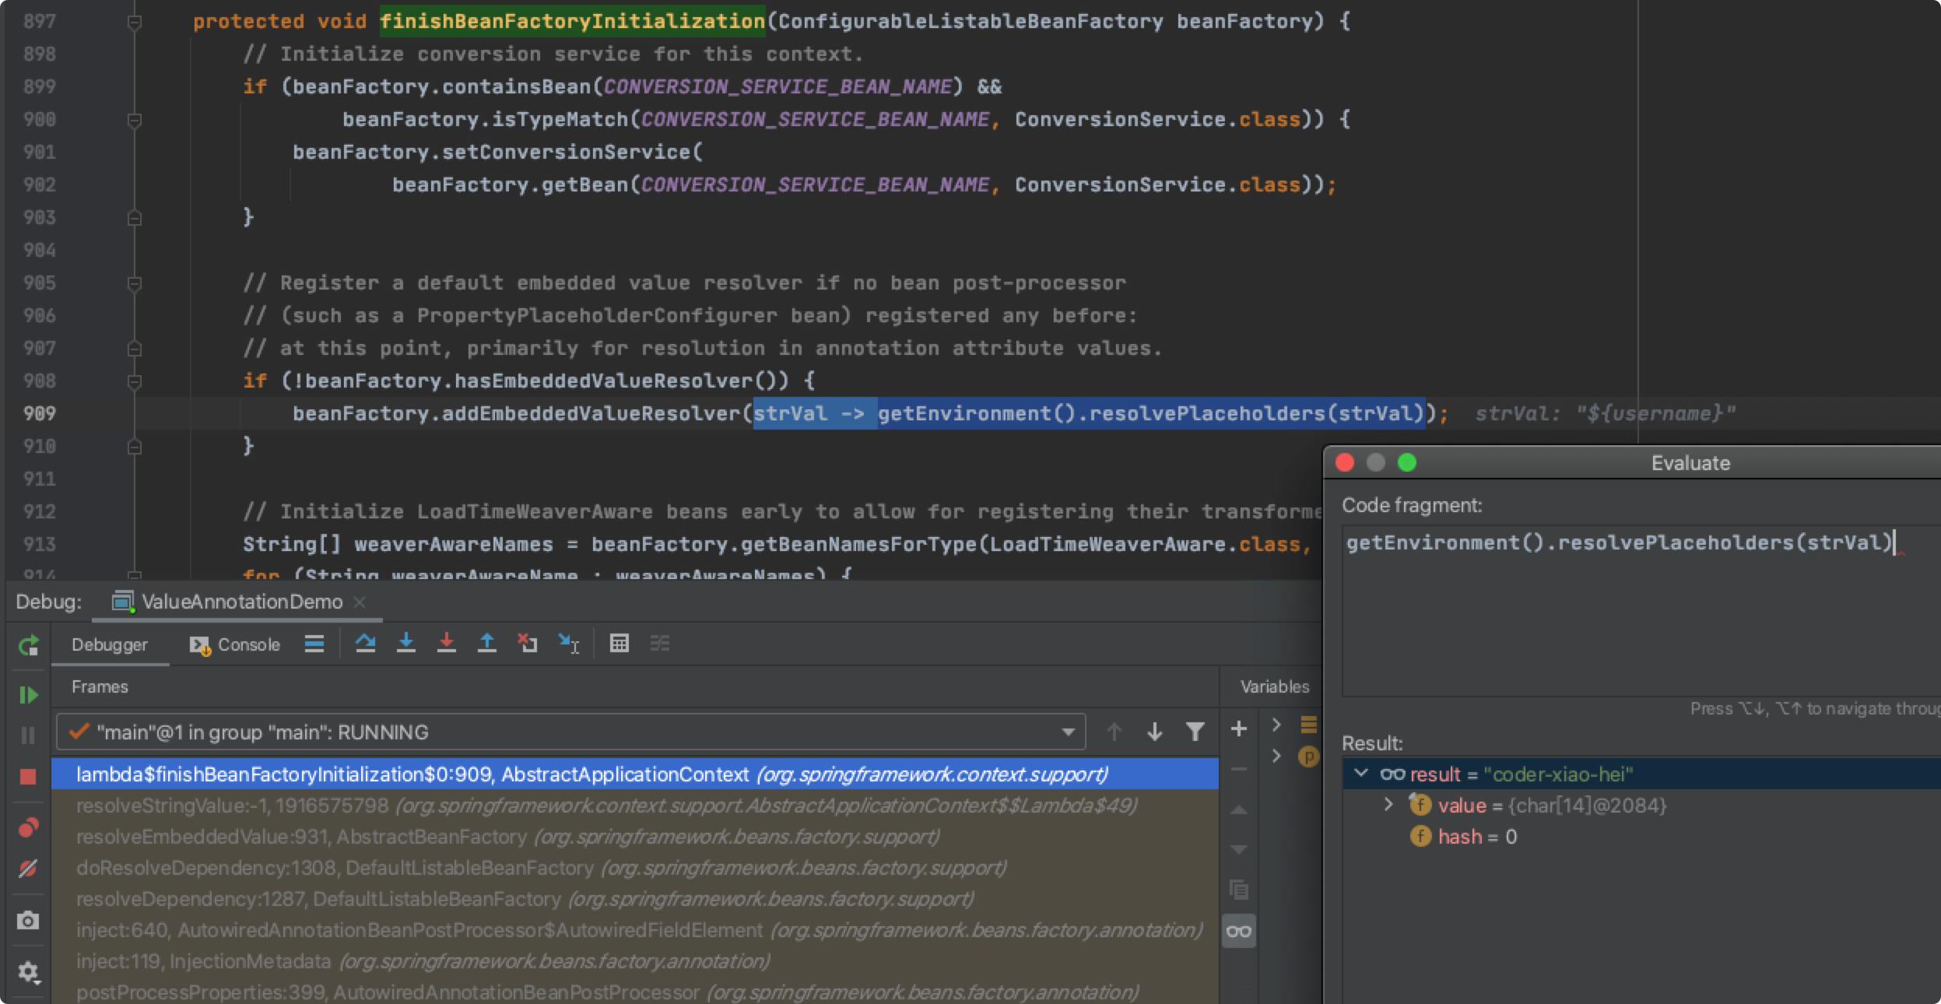This screenshot has width=1941, height=1004.
Task: Toggle Mute Breakpoints
Action: [28, 868]
